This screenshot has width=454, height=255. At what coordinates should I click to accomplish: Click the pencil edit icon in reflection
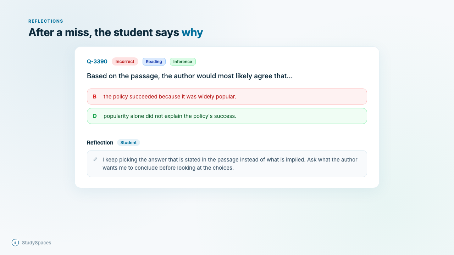pyautogui.click(x=95, y=159)
